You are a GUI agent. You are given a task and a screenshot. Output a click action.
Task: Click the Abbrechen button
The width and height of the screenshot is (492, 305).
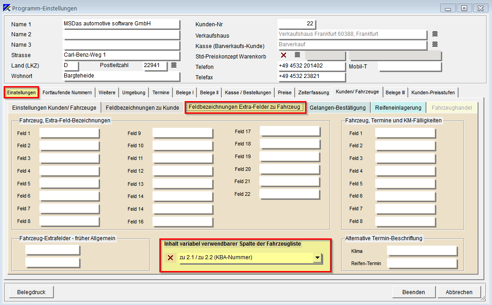pyautogui.click(x=459, y=292)
